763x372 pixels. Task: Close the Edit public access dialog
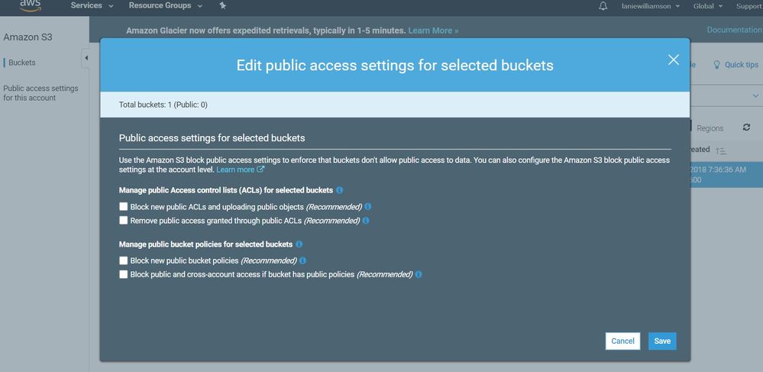pos(673,60)
